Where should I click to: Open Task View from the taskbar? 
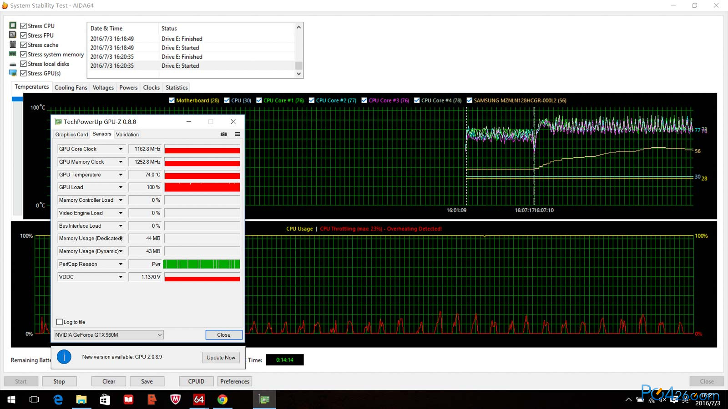coord(34,399)
